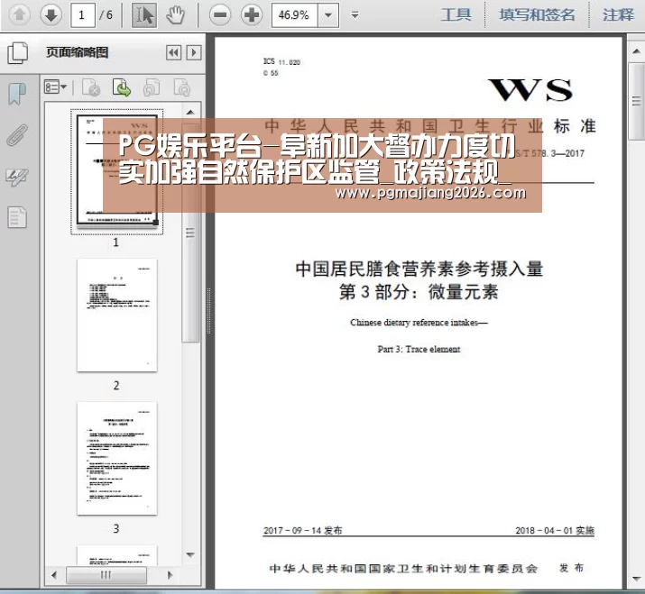The height and width of the screenshot is (594, 645).
Task: Select the page thumbnails panel icon
Action: [x=18, y=52]
